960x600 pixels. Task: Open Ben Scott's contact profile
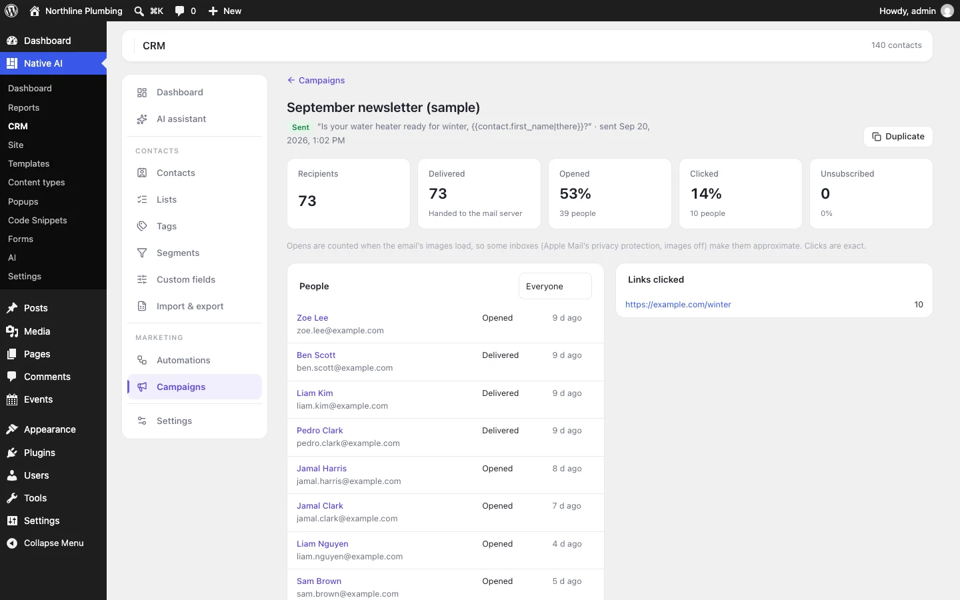(316, 355)
